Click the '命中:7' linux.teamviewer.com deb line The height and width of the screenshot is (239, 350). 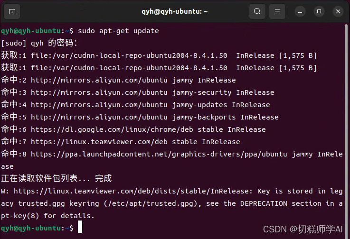[121, 142]
